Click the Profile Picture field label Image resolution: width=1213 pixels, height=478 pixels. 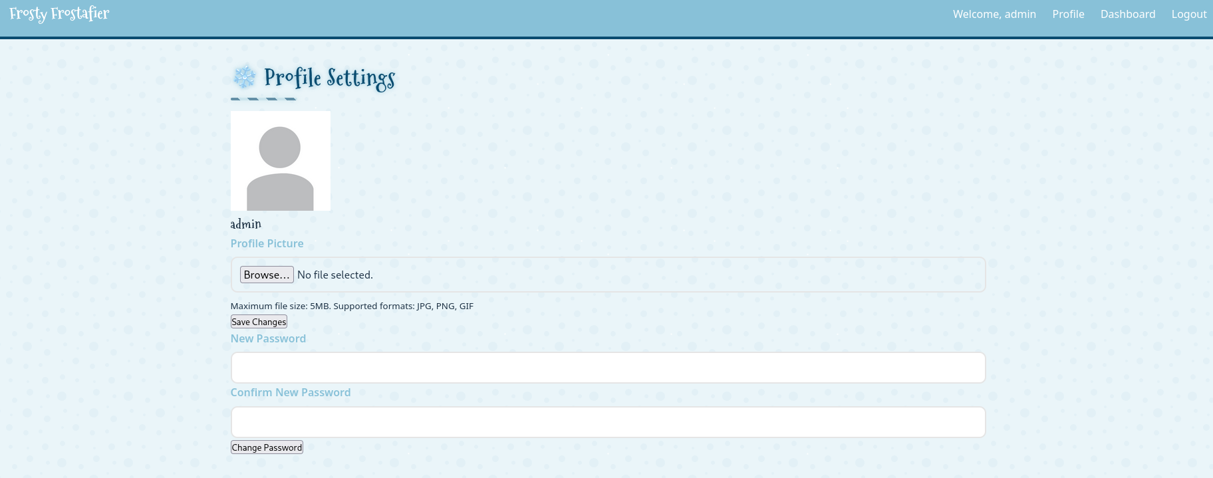[267, 243]
